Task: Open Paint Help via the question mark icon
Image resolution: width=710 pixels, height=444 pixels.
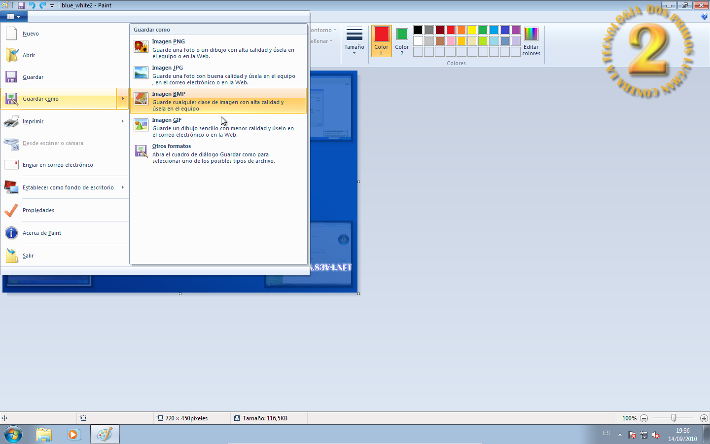Action: 705,16
